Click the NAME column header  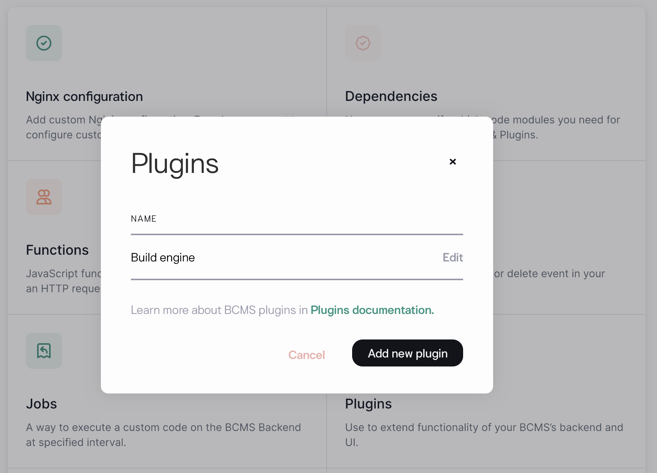pyautogui.click(x=144, y=219)
